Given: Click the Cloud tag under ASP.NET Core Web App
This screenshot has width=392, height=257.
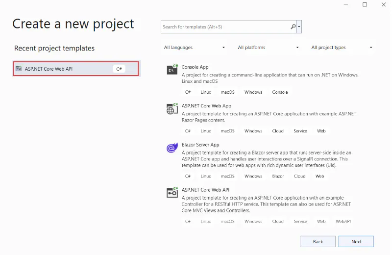Looking at the screenshot, I should click(x=278, y=131).
